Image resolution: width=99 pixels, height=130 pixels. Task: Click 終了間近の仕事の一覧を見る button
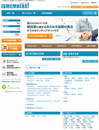pos(51,59)
